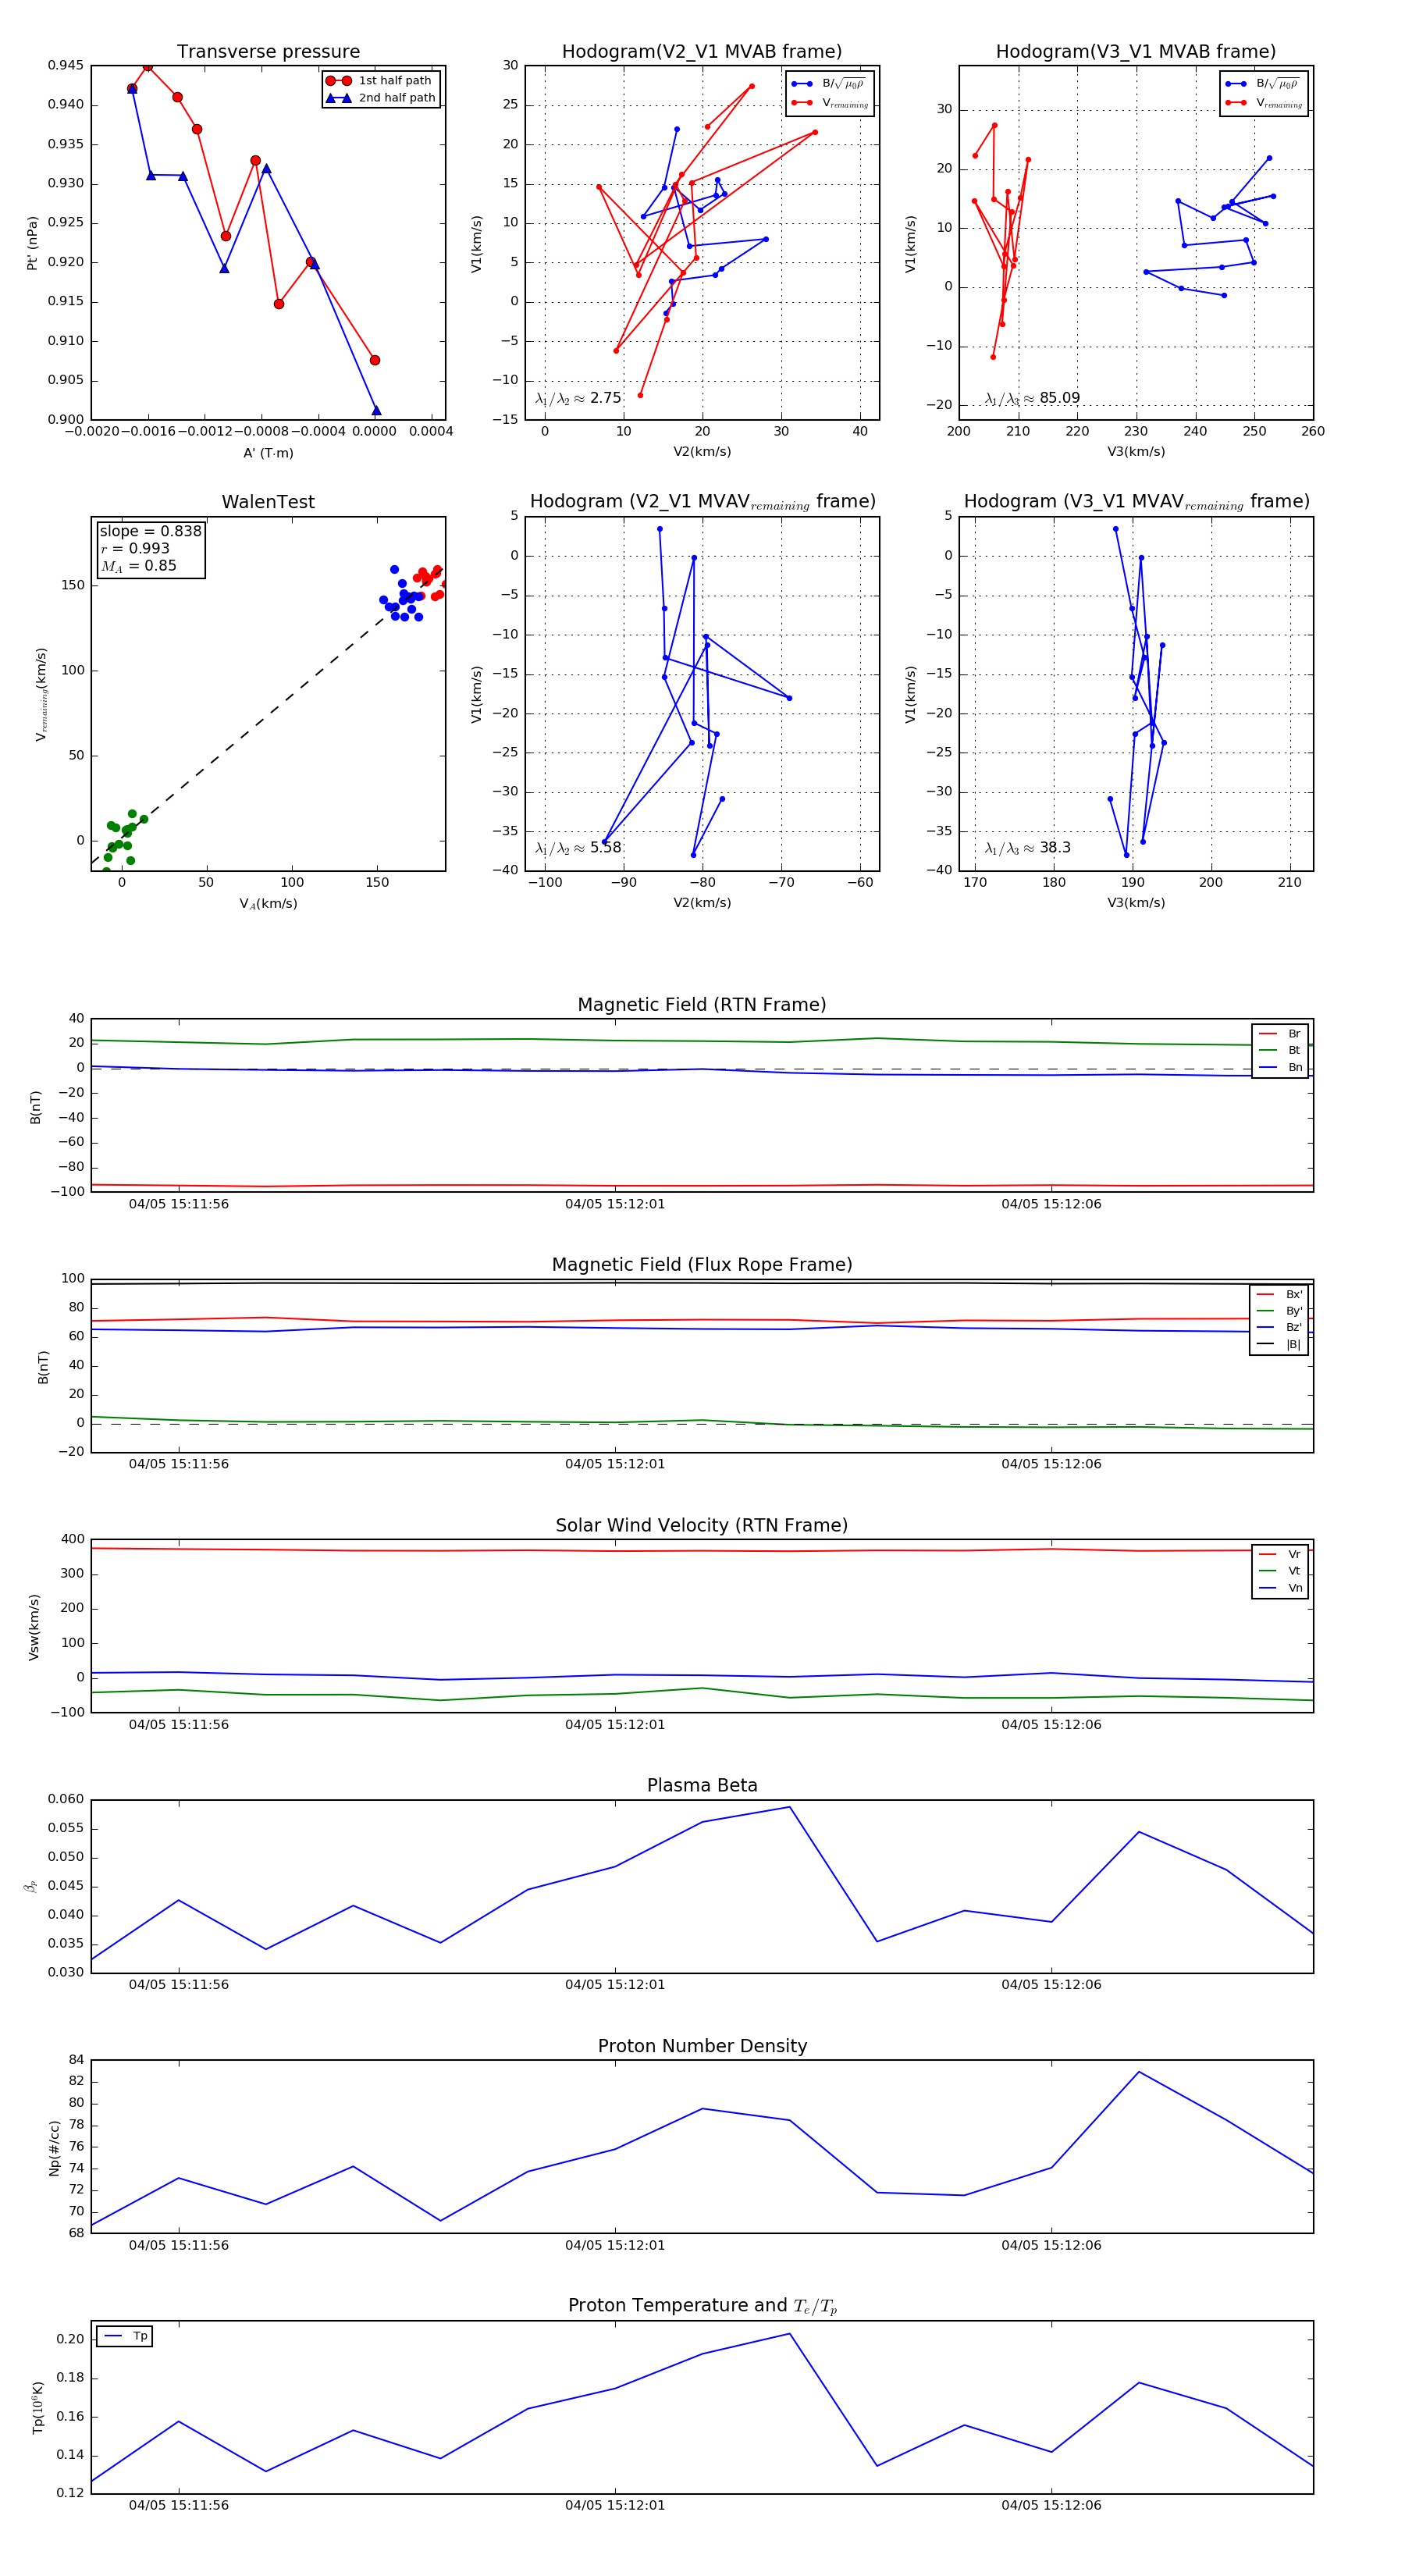The width and height of the screenshot is (1405, 2576).
Task: Click the eigenvalue ratio "2.75" annotation
Action: pos(578,398)
